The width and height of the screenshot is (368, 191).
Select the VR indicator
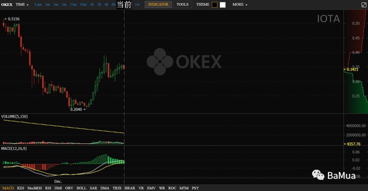[x=141, y=188]
